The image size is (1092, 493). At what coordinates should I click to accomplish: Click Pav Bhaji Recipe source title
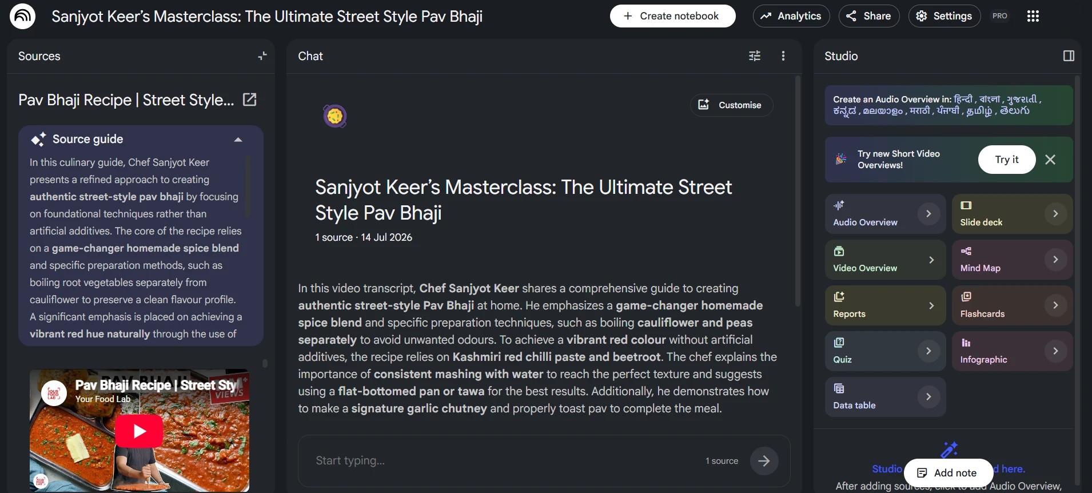click(126, 100)
